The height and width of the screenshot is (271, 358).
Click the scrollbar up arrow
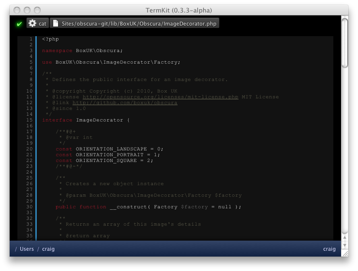345,237
